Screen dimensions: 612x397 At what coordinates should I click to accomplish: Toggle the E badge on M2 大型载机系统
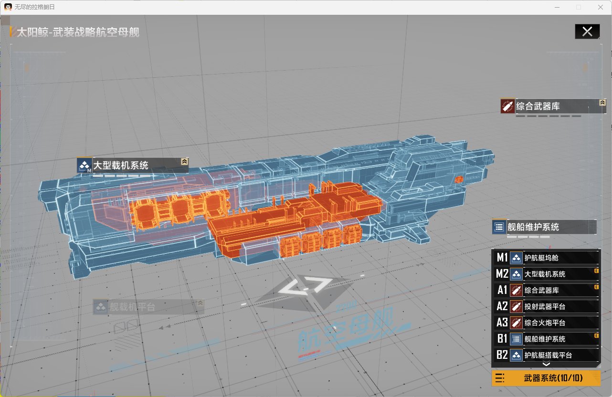[x=596, y=271]
